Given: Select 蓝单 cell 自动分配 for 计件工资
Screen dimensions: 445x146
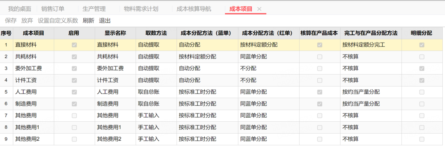Looking at the screenshot, I should pos(207,80).
